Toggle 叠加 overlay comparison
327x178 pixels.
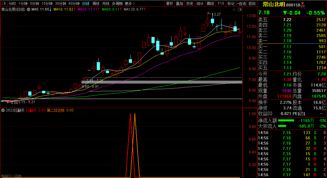[180, 4]
